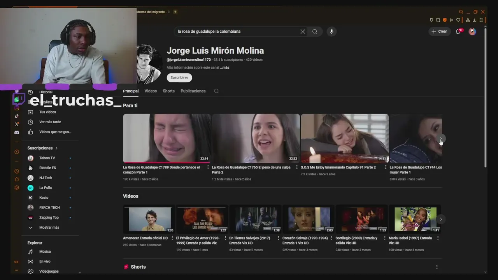Open the Suscripciones section chevron
Image resolution: width=498 pixels, height=280 pixels.
[x=56, y=148]
